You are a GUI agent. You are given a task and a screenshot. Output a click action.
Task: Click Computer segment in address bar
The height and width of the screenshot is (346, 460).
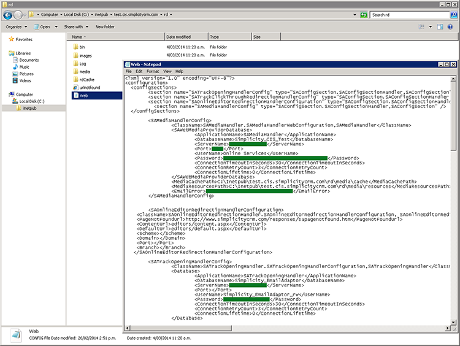[49, 15]
